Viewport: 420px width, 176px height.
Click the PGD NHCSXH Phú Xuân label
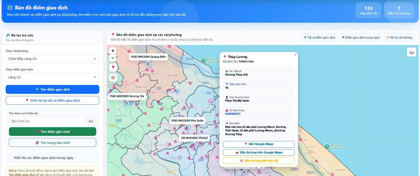(187, 121)
